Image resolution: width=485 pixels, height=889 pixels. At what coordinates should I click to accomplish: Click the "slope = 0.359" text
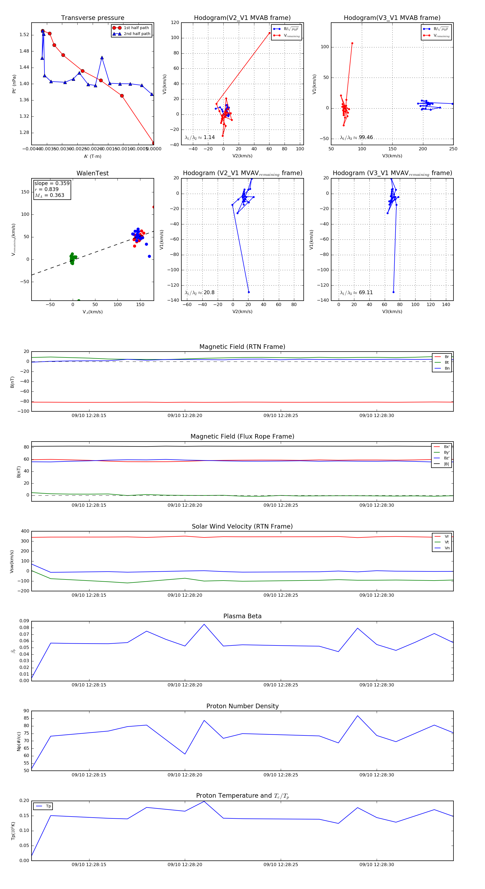52,183
